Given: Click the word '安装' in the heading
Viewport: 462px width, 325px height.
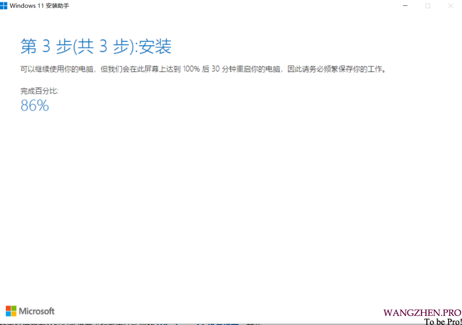Looking at the screenshot, I should click(x=155, y=46).
